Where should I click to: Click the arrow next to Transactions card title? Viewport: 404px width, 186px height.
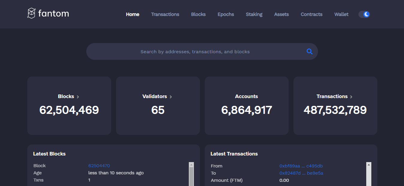pyautogui.click(x=351, y=96)
